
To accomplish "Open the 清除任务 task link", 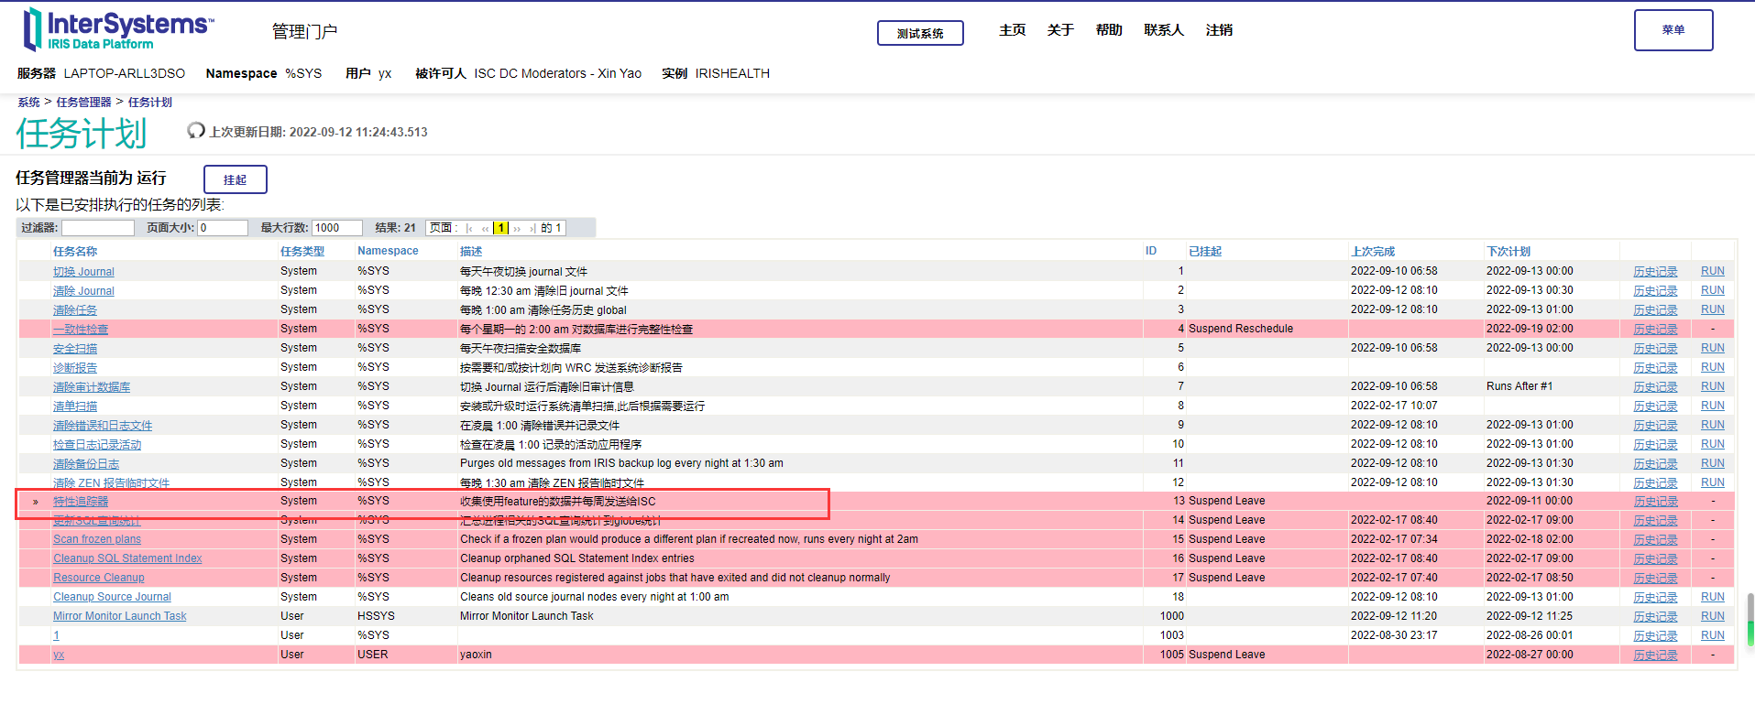I will tap(75, 310).
